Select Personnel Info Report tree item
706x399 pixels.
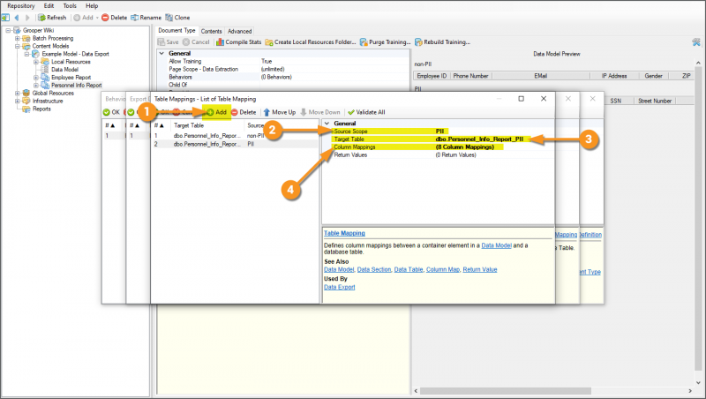(x=77, y=85)
